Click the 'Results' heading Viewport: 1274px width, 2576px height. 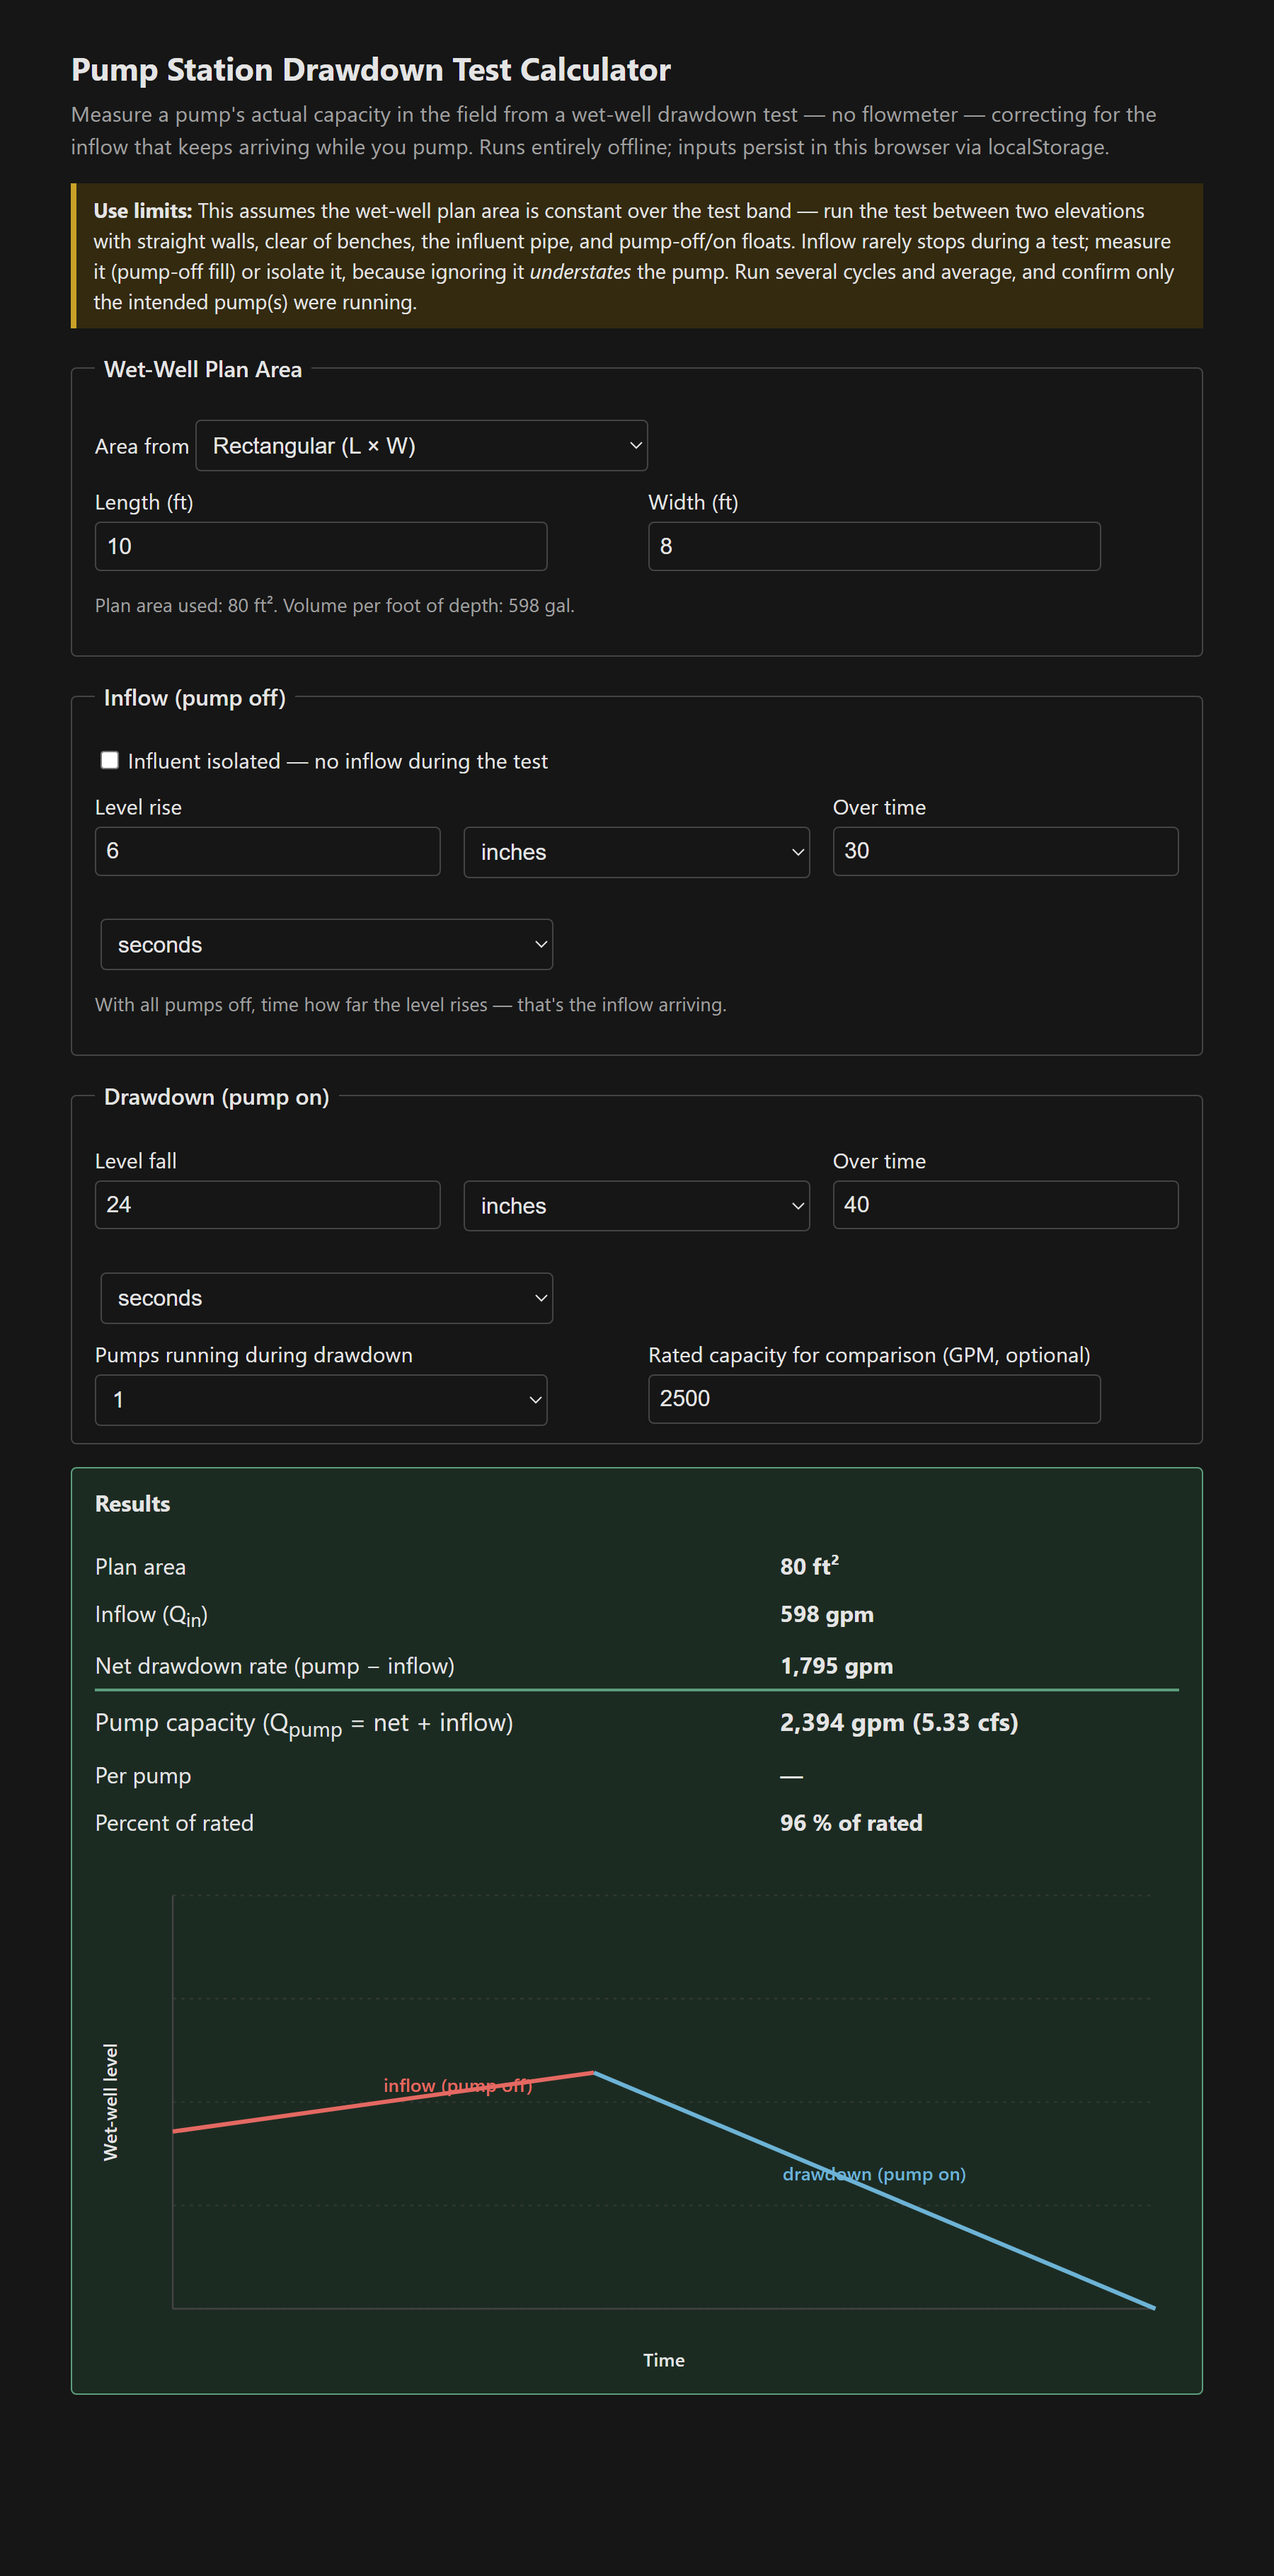click(x=132, y=1504)
